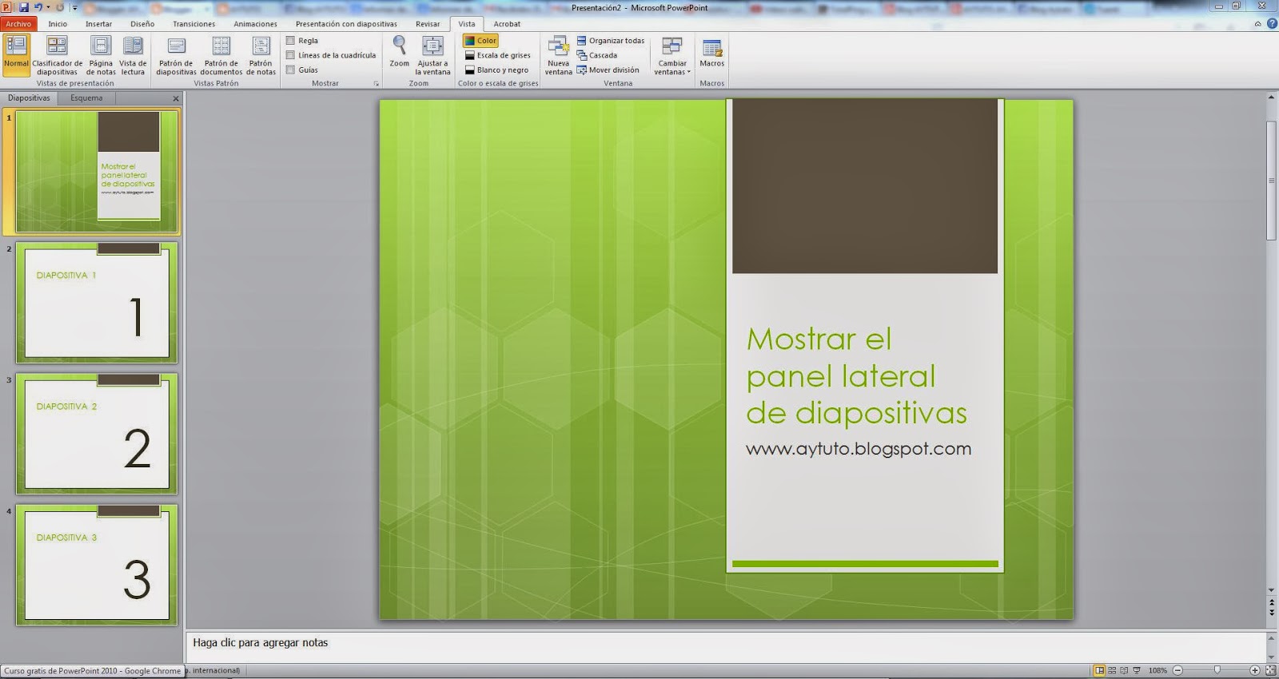Image resolution: width=1279 pixels, height=679 pixels.
Task: Select slide 1 thumbnail
Action: (x=97, y=171)
